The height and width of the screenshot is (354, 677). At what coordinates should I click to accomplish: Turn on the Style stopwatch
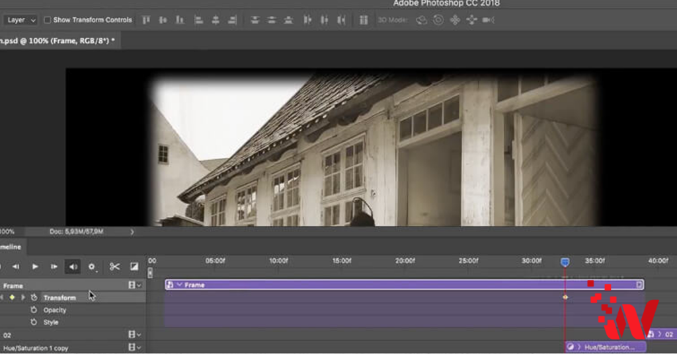click(x=34, y=322)
